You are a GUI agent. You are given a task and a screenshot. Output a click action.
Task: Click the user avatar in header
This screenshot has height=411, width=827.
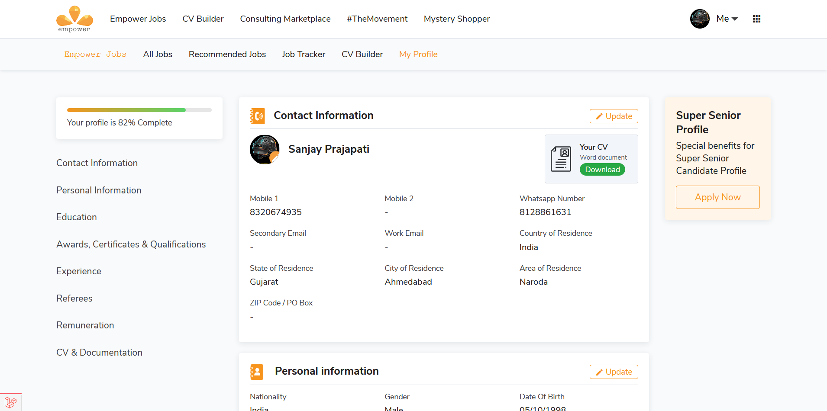click(x=700, y=19)
